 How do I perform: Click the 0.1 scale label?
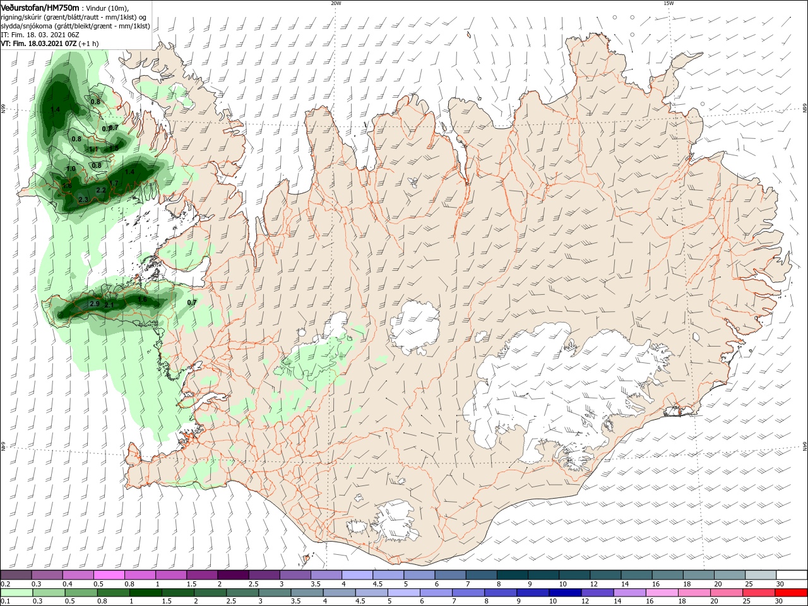click(x=5, y=602)
